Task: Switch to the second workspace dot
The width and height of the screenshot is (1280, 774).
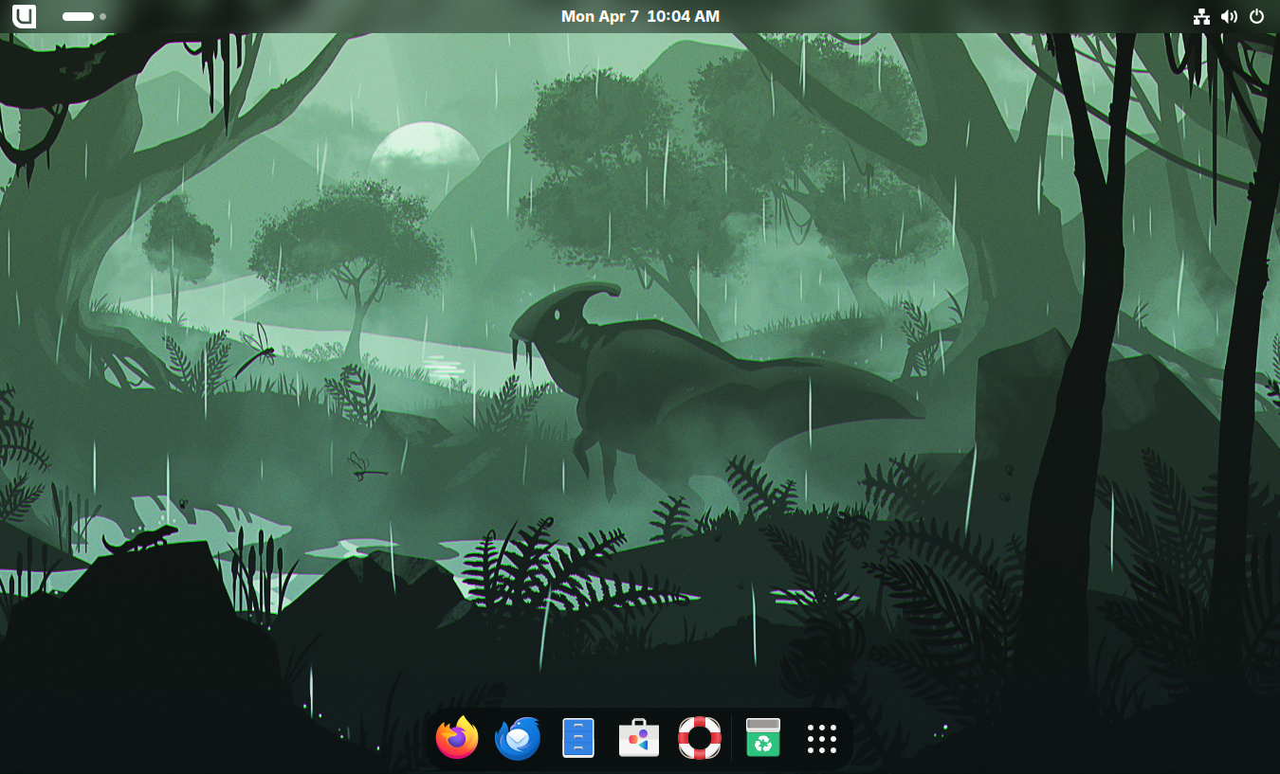Action: (102, 16)
